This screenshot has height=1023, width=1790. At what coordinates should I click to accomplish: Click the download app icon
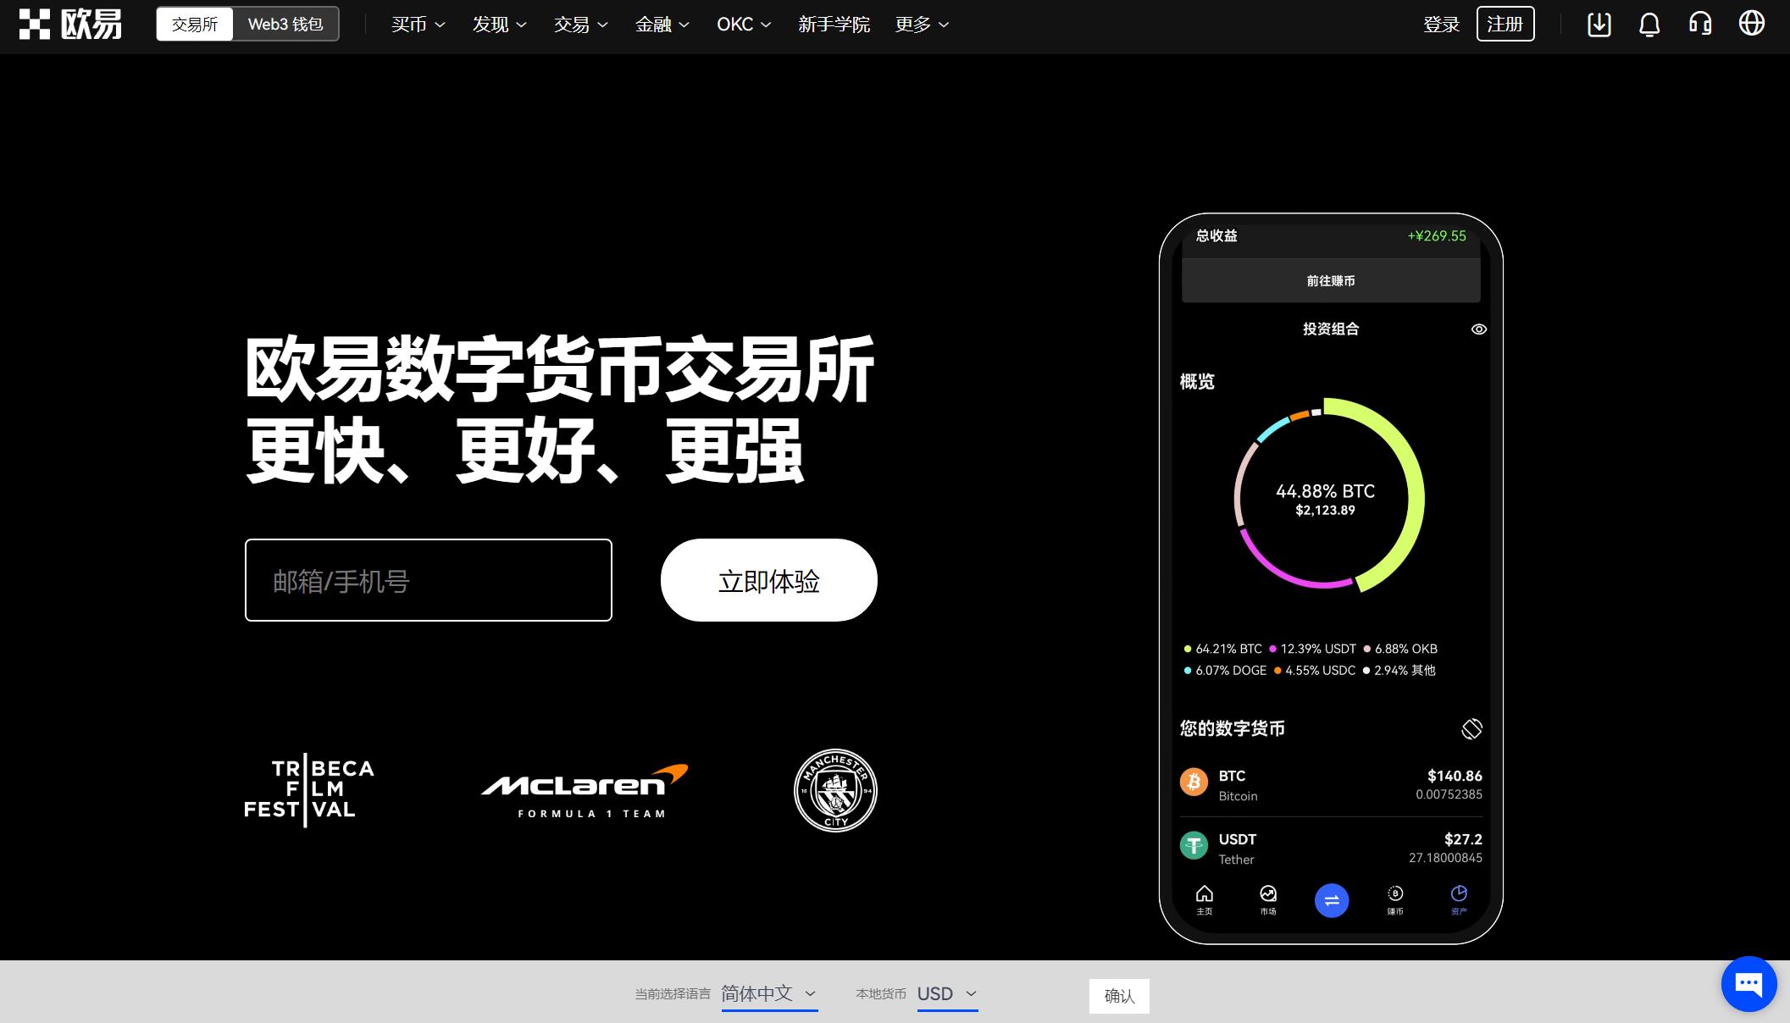pos(1596,24)
